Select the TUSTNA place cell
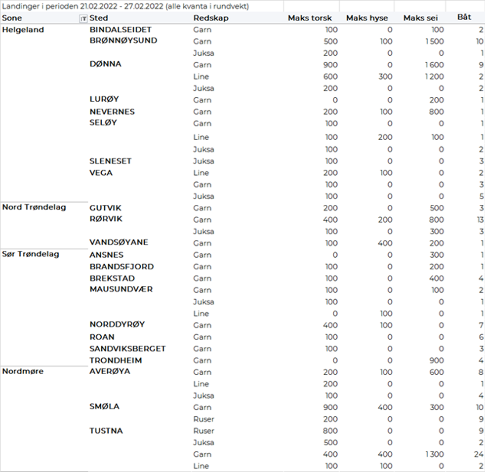 coord(106,431)
